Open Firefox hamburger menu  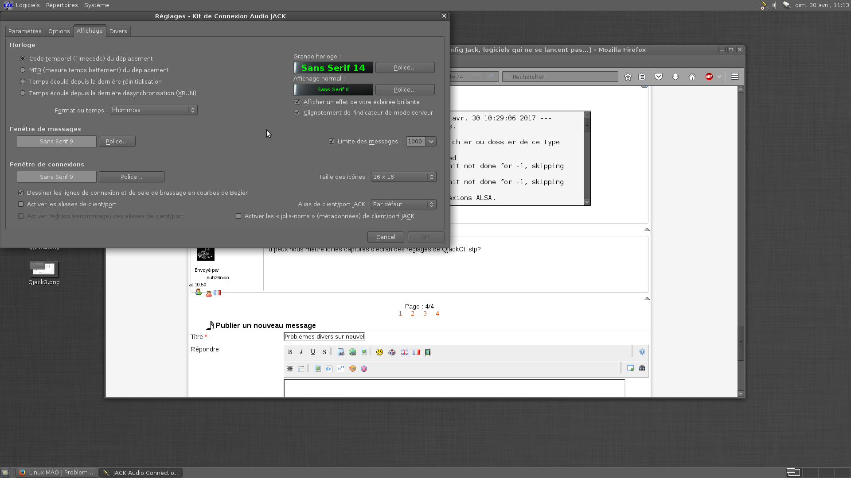click(735, 77)
